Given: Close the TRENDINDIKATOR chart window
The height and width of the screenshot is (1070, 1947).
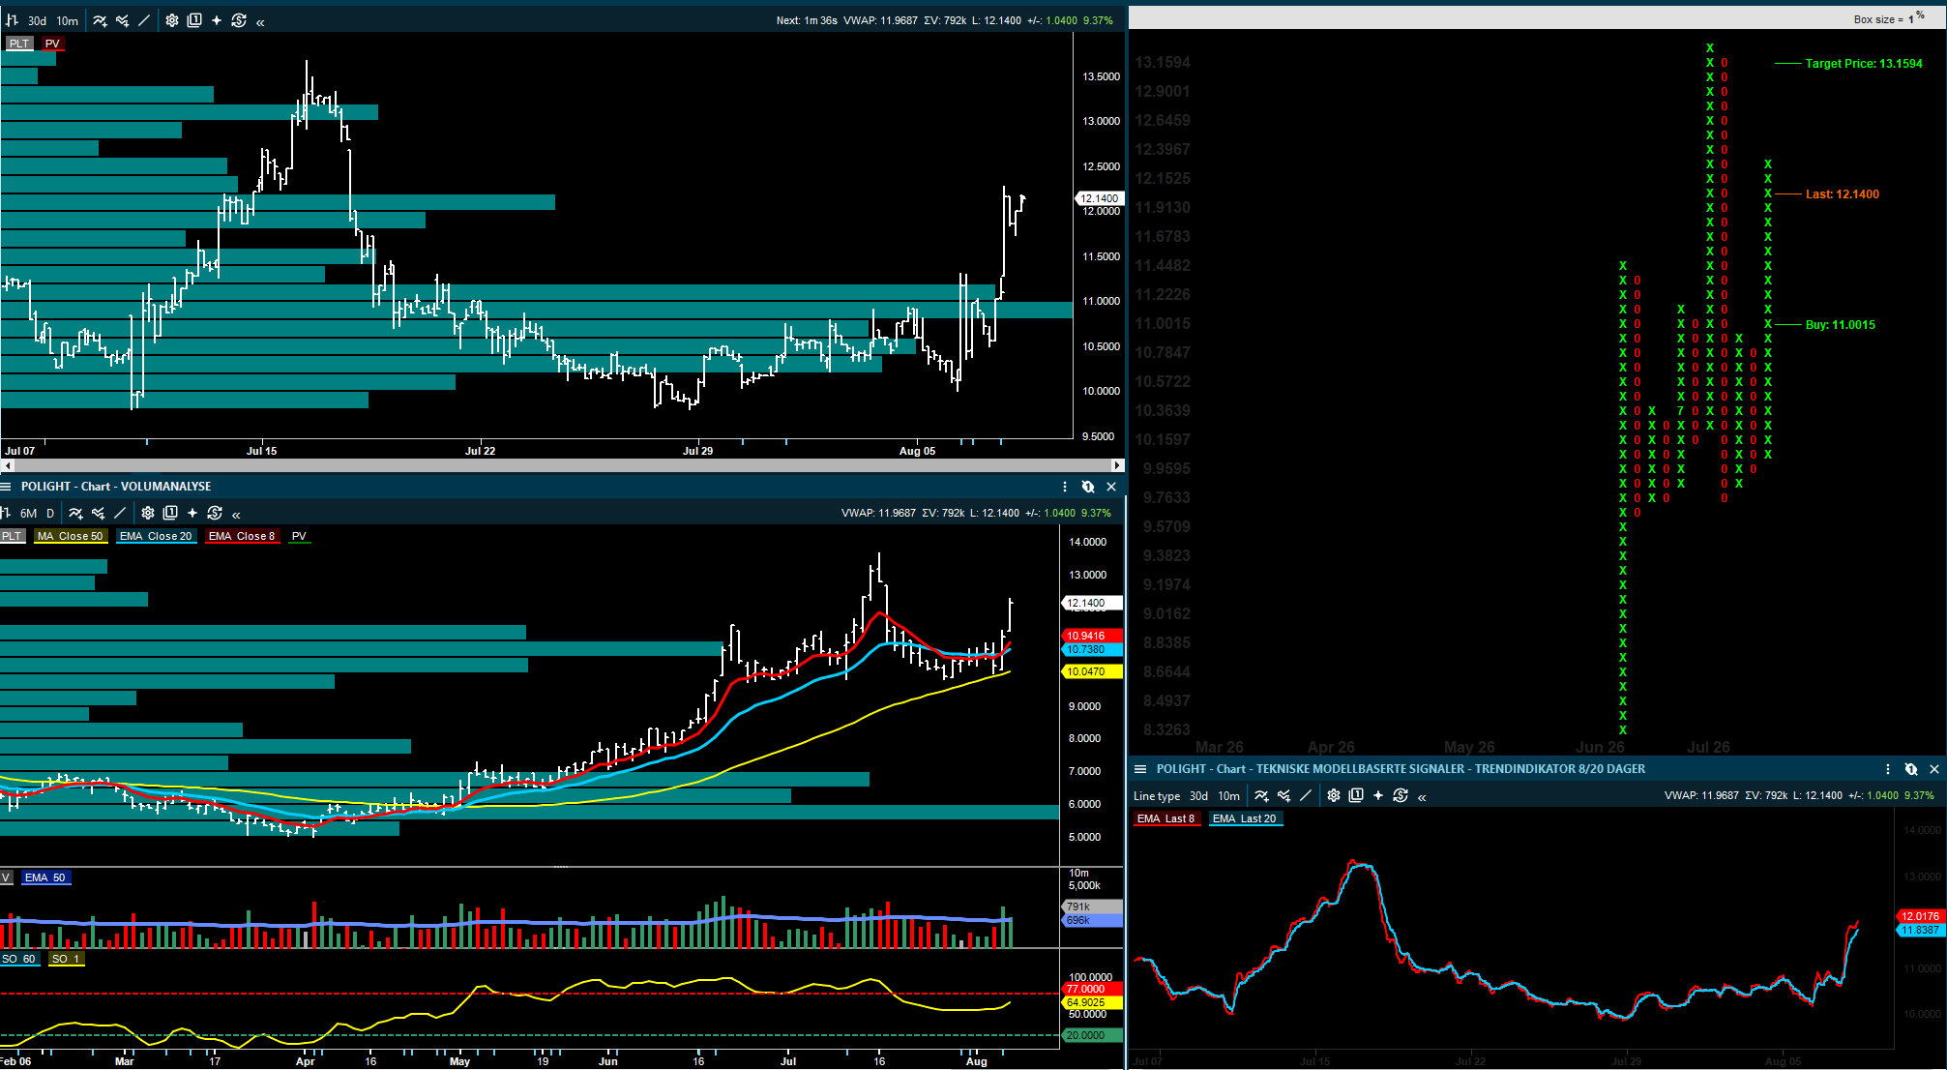Looking at the screenshot, I should click(1934, 769).
